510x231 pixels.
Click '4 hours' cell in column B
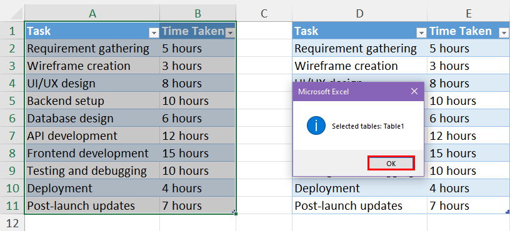tap(197, 189)
